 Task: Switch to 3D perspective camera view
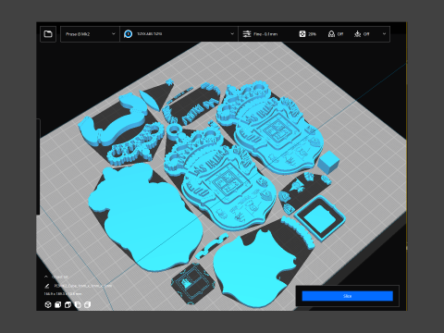tap(48, 305)
